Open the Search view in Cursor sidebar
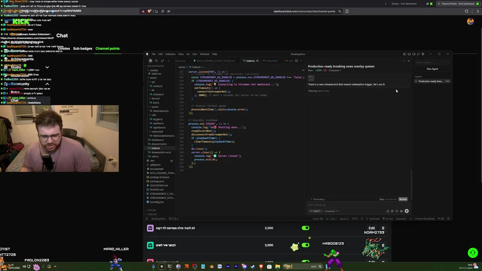 tap(156, 61)
